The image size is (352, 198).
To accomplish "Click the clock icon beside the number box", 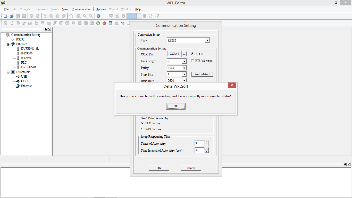I will [x=123, y=16].
